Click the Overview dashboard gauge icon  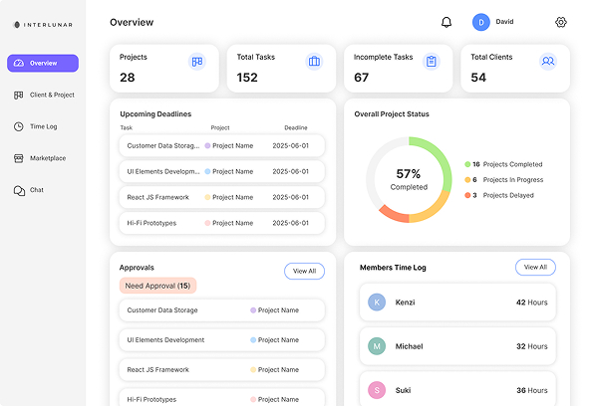[19, 64]
